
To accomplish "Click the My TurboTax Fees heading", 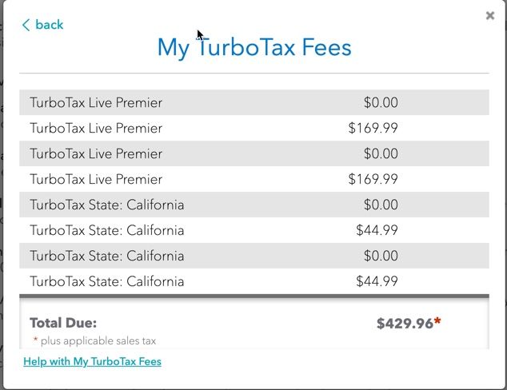I will [x=254, y=47].
